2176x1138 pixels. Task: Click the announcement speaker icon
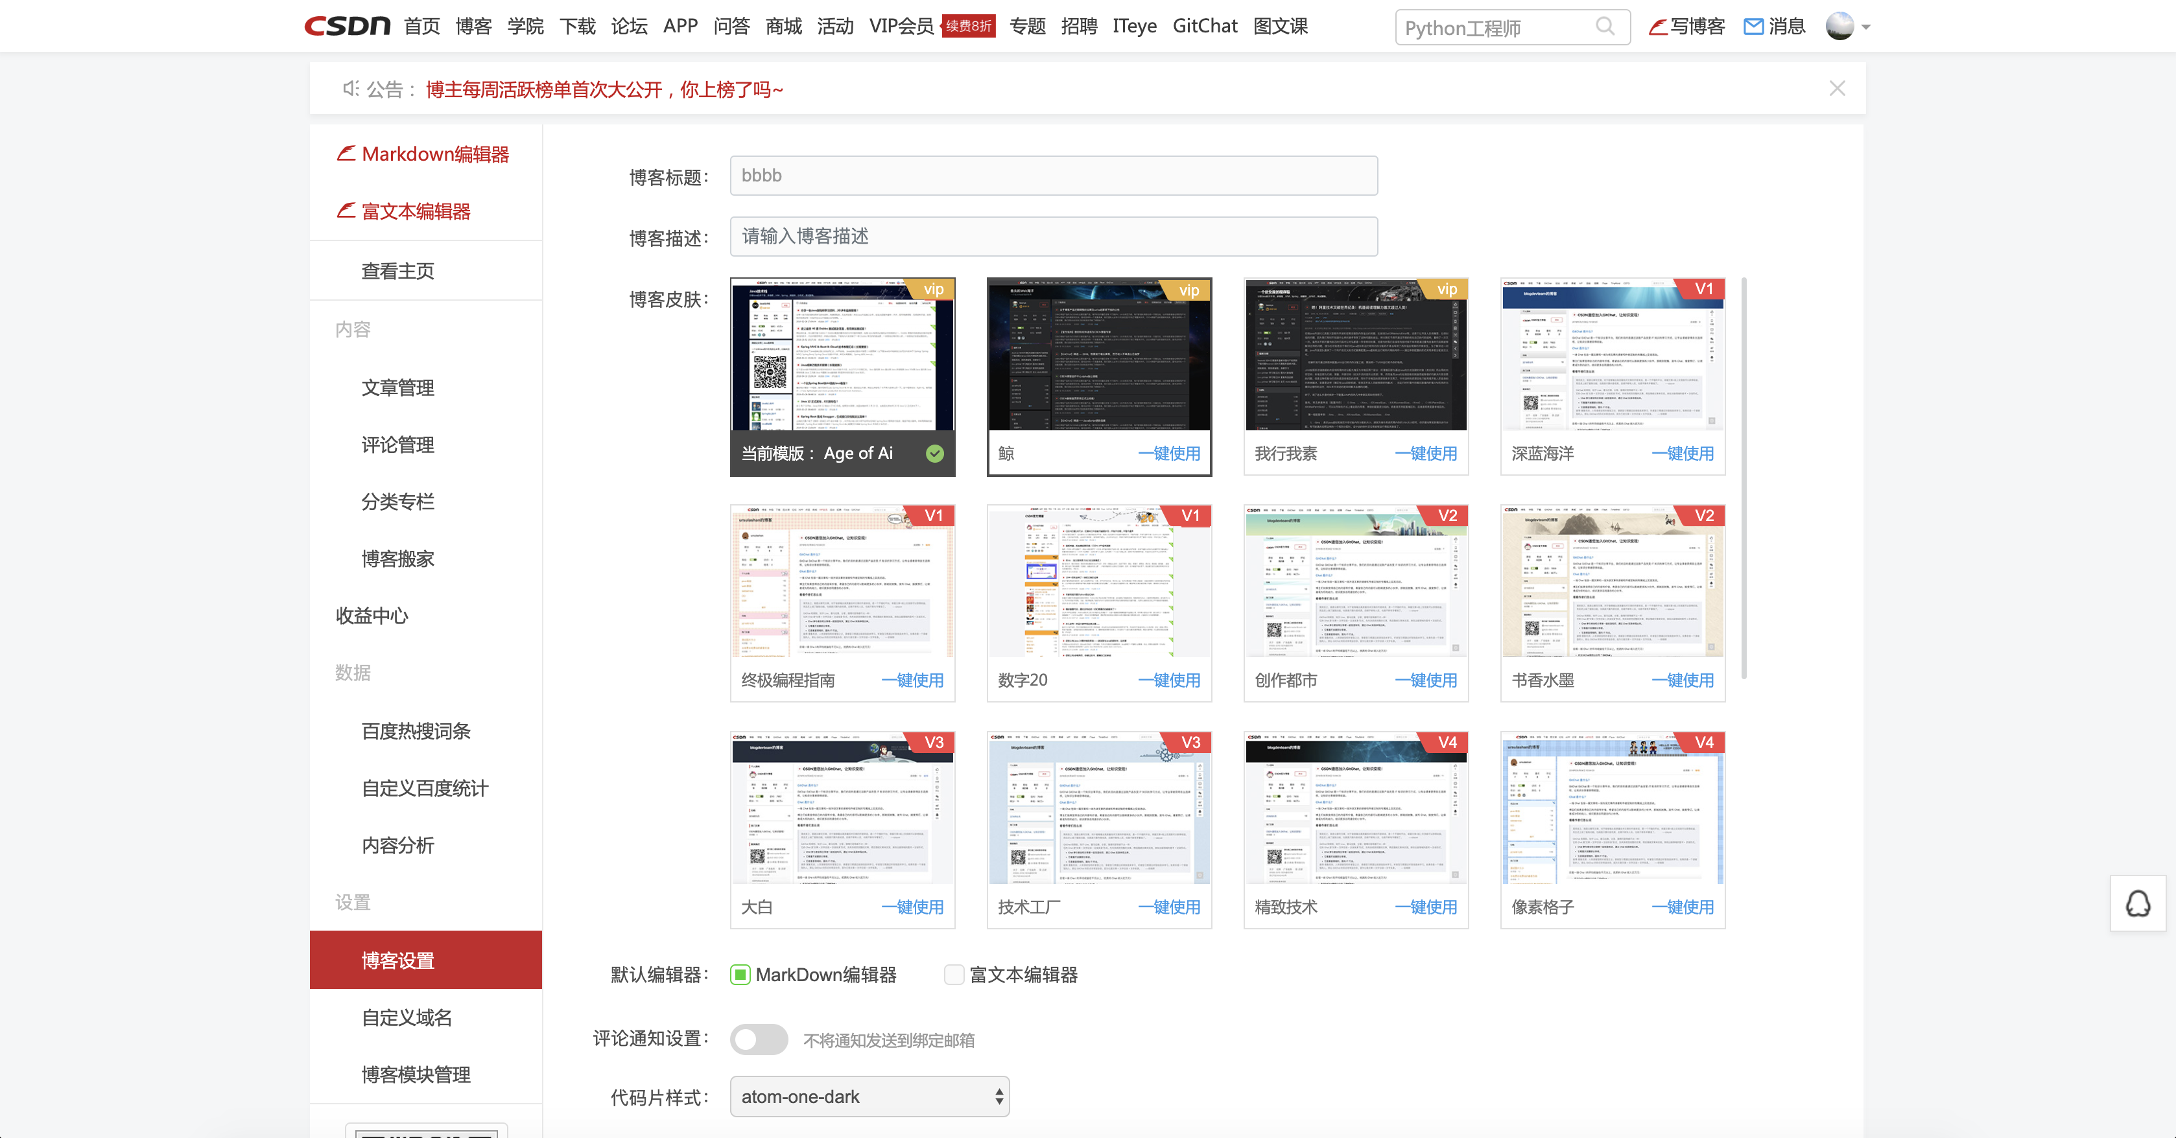coord(349,89)
